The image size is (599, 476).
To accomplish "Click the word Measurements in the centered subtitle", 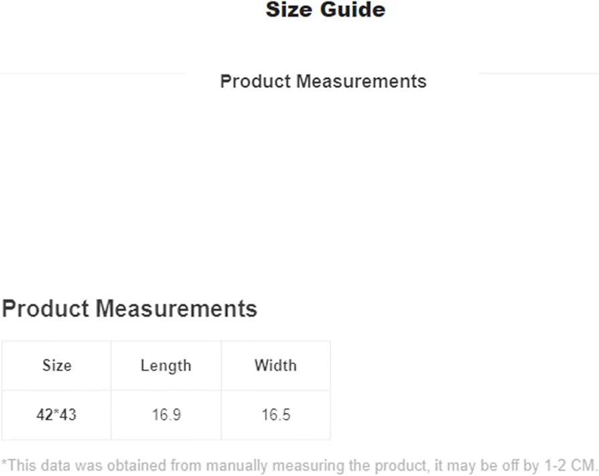I will click(361, 81).
